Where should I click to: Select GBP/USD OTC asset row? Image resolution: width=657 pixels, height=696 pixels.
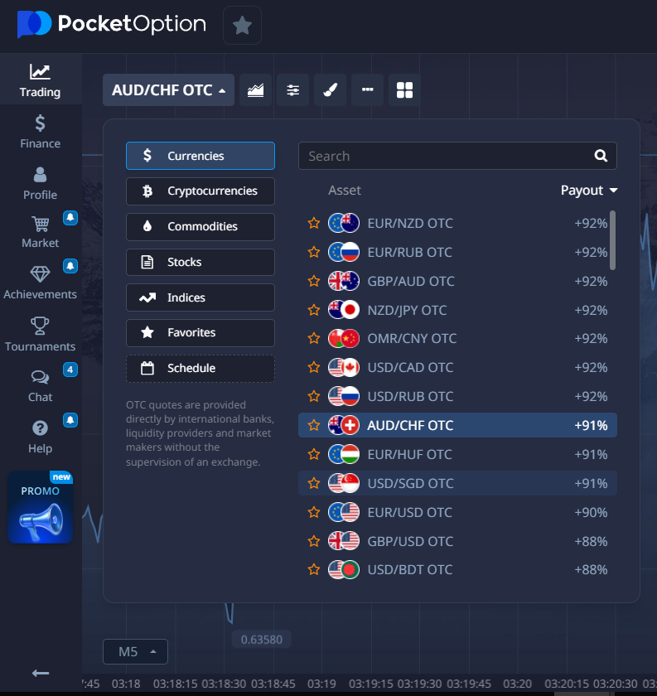(x=457, y=542)
